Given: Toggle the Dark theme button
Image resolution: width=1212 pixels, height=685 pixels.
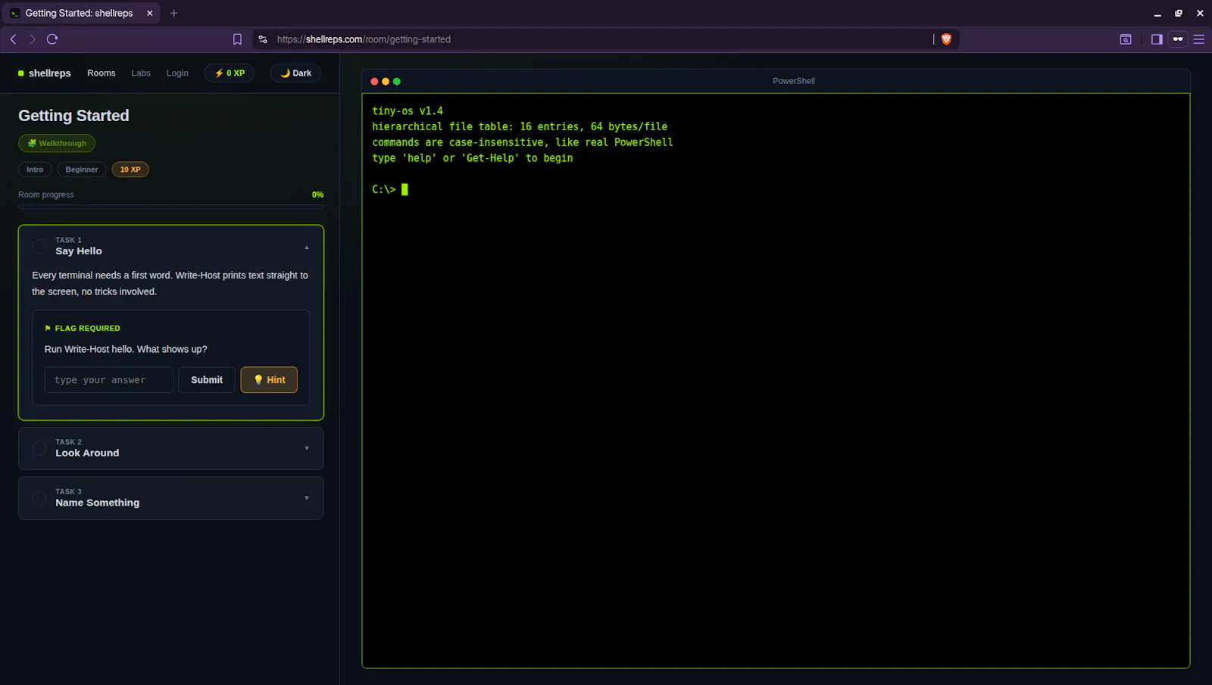Looking at the screenshot, I should pyautogui.click(x=295, y=73).
